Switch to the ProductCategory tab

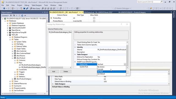tap(132, 12)
